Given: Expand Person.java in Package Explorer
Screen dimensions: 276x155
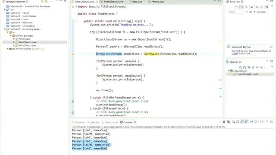Looking at the screenshot, I should pyautogui.click(x=14, y=39).
